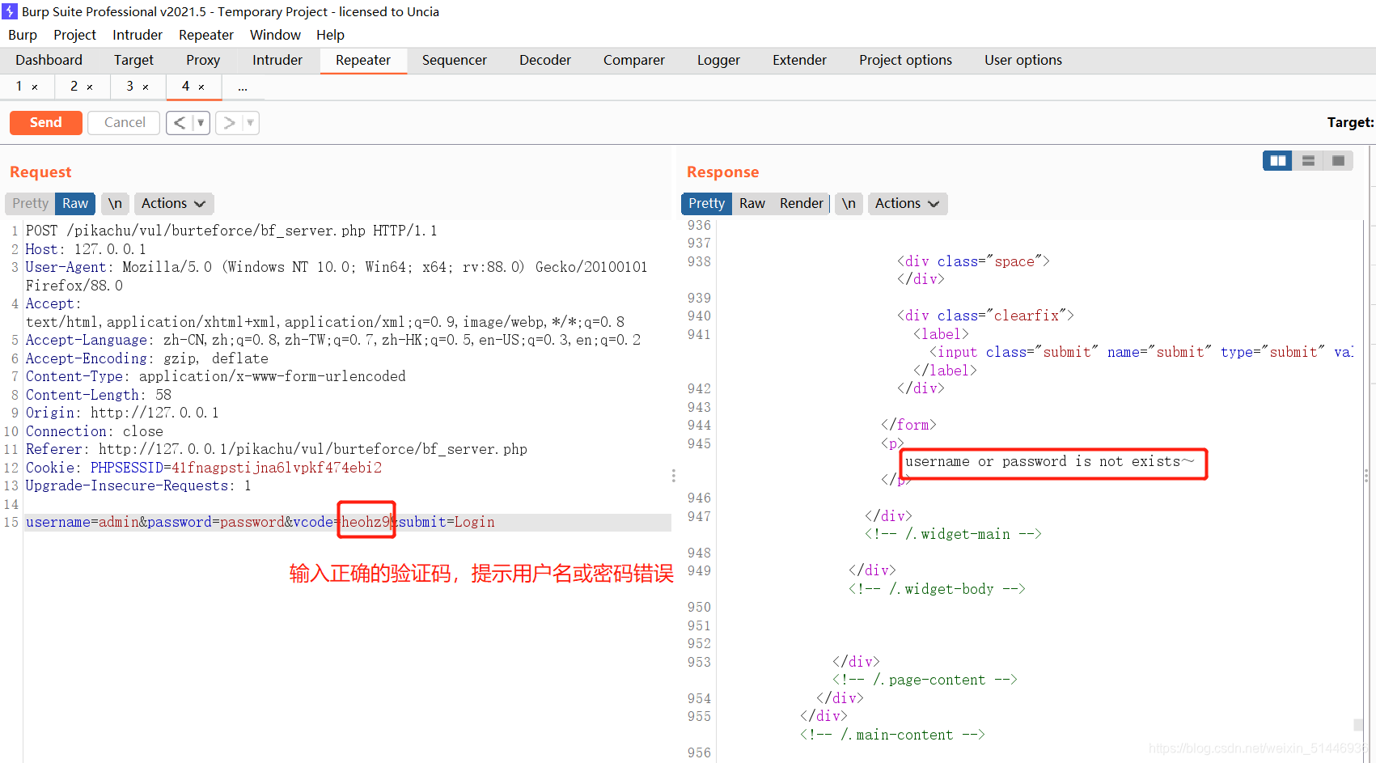Open the Intruder menu
The width and height of the screenshot is (1376, 763).
coord(138,35)
